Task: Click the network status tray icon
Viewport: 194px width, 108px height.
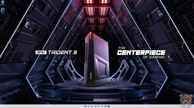Action: (177, 106)
